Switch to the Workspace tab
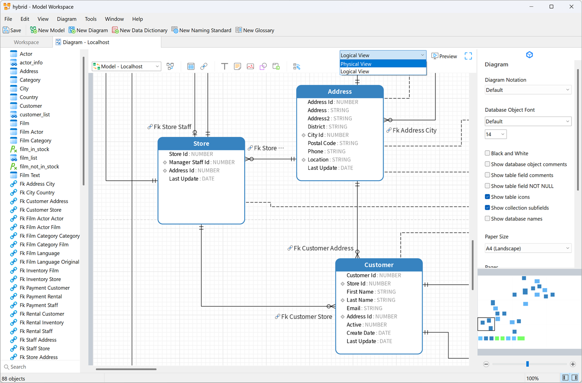This screenshot has height=383, width=582. coord(26,42)
